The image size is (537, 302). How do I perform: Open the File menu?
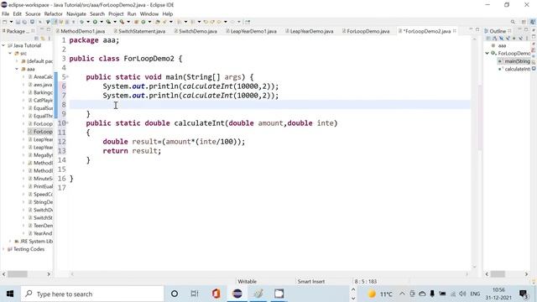[6, 13]
